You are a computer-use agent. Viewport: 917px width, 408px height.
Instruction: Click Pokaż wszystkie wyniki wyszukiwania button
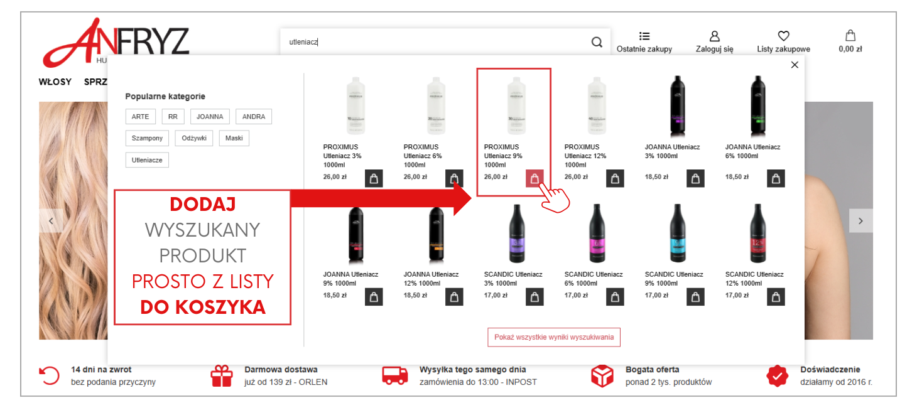(554, 337)
